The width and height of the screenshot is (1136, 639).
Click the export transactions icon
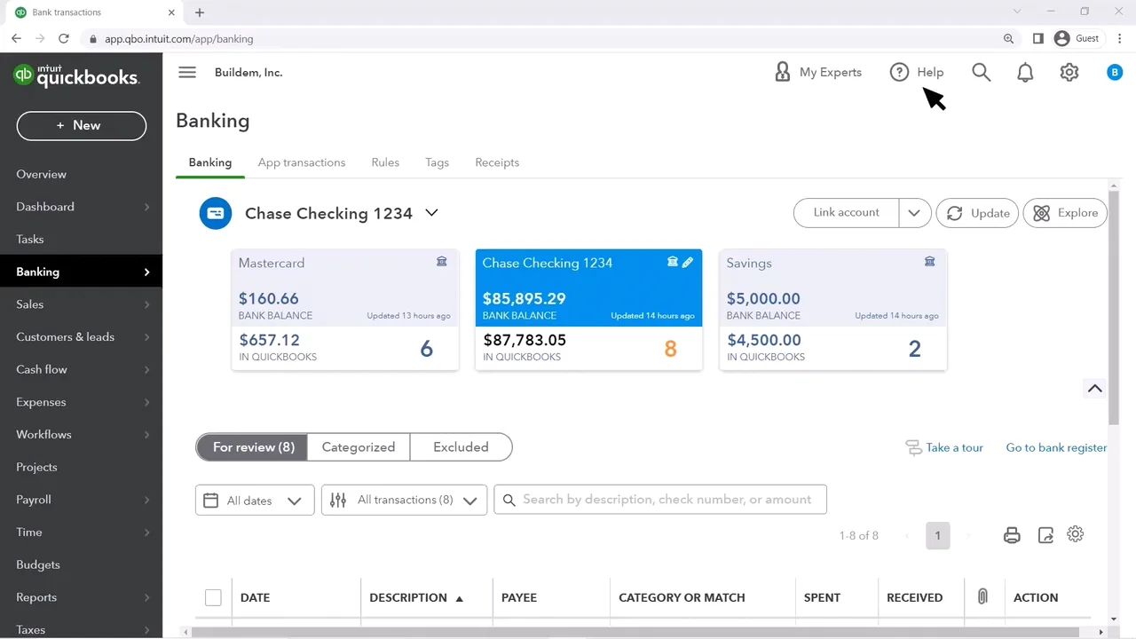(1045, 535)
